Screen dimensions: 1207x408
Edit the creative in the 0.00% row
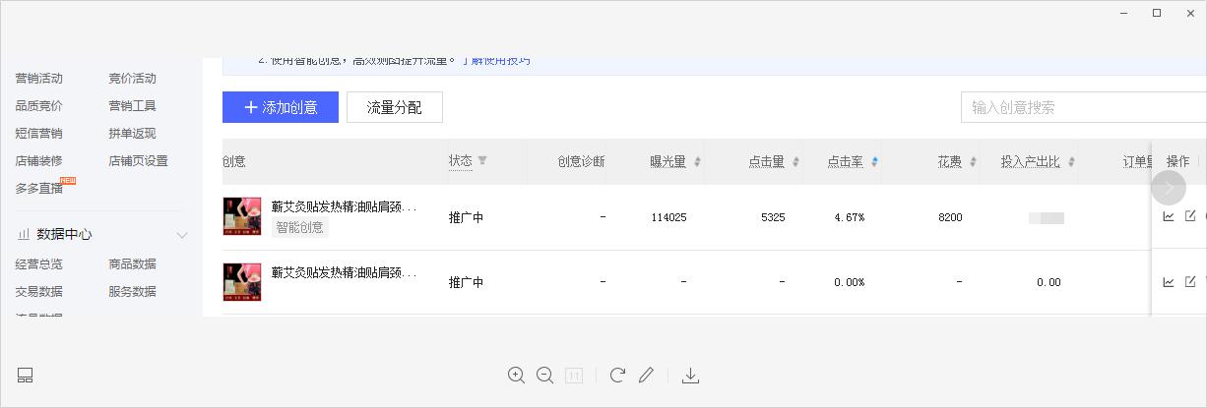(x=1190, y=282)
